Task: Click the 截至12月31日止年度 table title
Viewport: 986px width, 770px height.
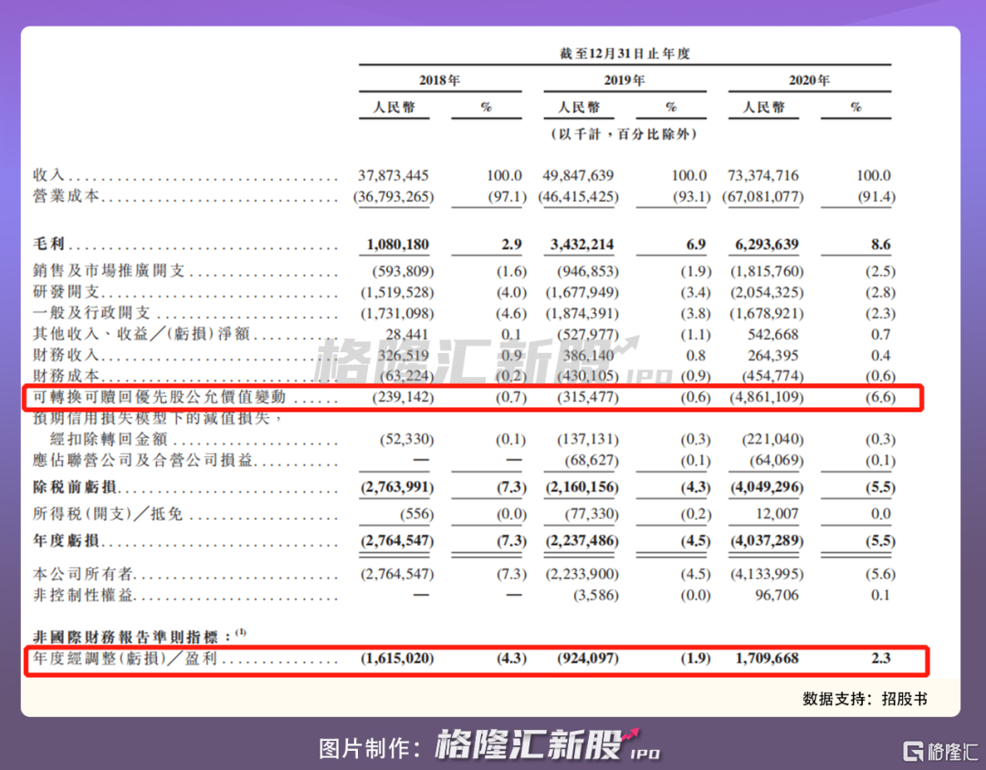Action: click(x=625, y=54)
